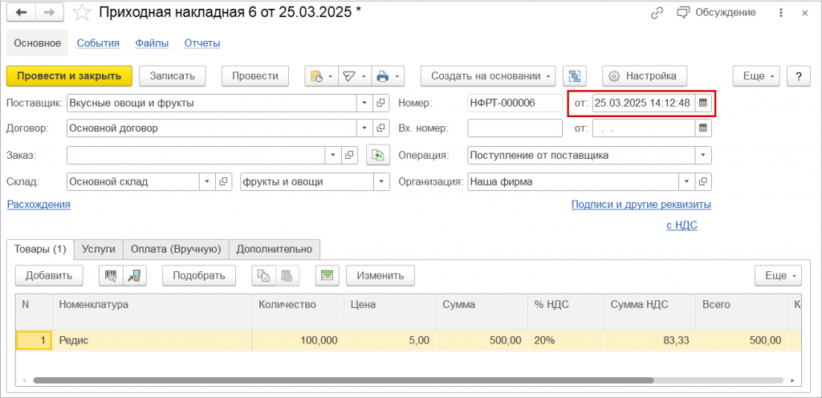
Task: Add document to favorites with star icon
Action: (x=81, y=13)
